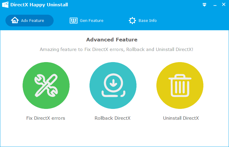Click the yellow Uninstall DirectX trash icon
This screenshot has height=147, width=229.
coord(180,85)
